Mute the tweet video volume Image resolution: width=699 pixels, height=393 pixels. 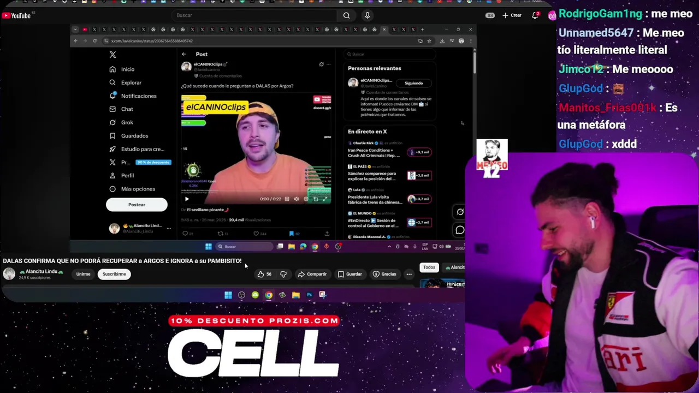297,199
